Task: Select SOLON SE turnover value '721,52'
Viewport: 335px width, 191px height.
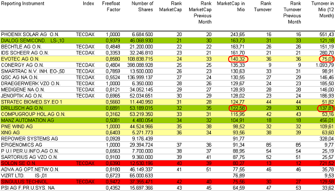Action: [x=326, y=164]
